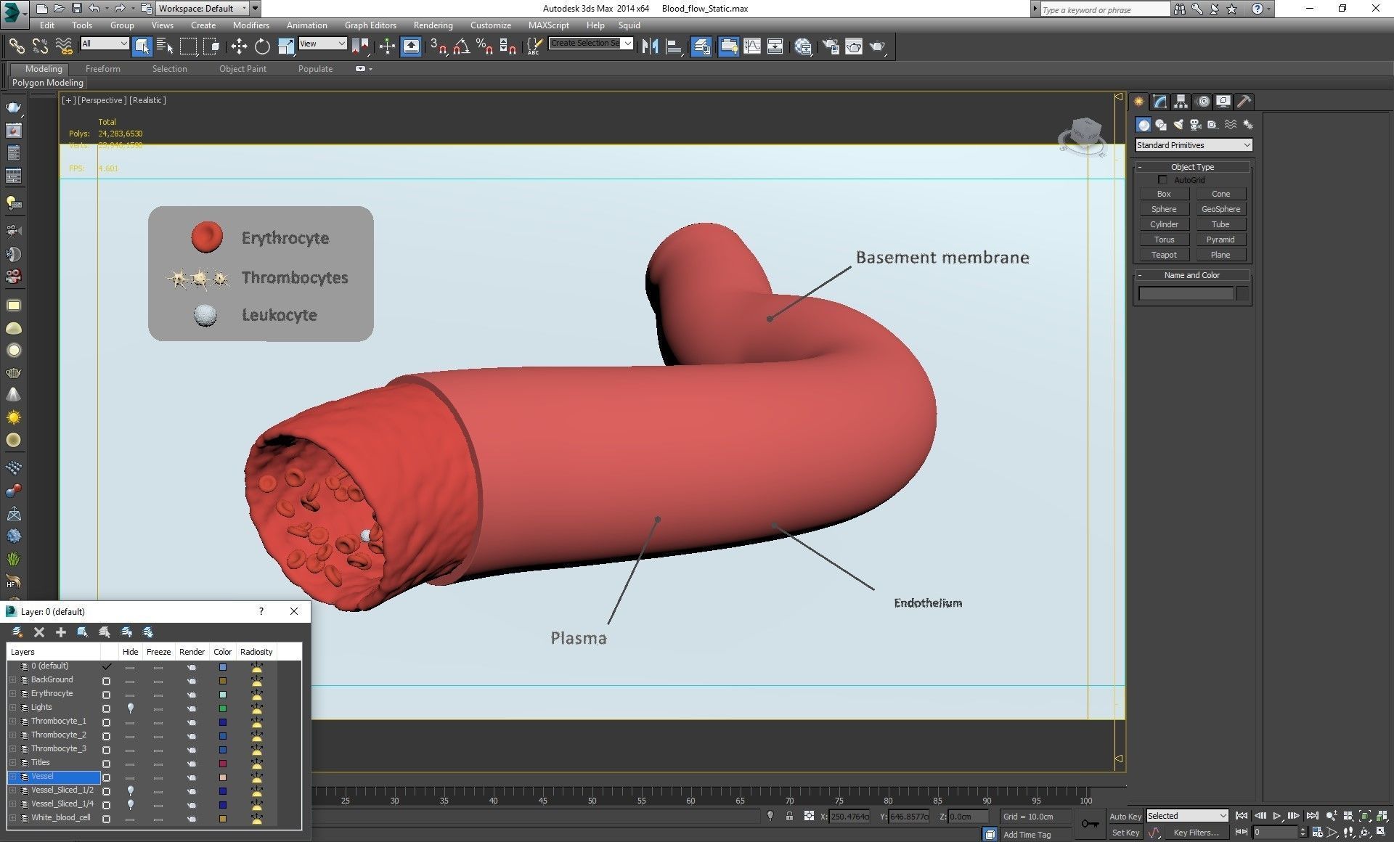Open the MAXScript menu
This screenshot has height=842, width=1394.
point(548,25)
